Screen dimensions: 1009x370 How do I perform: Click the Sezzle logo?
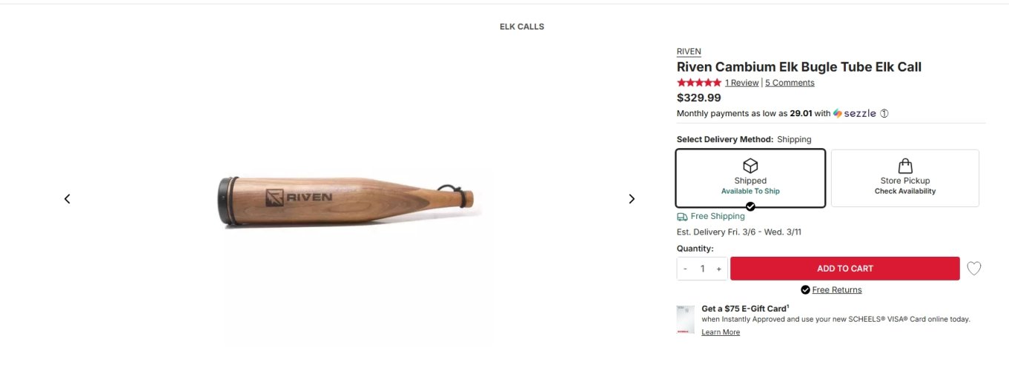click(854, 113)
